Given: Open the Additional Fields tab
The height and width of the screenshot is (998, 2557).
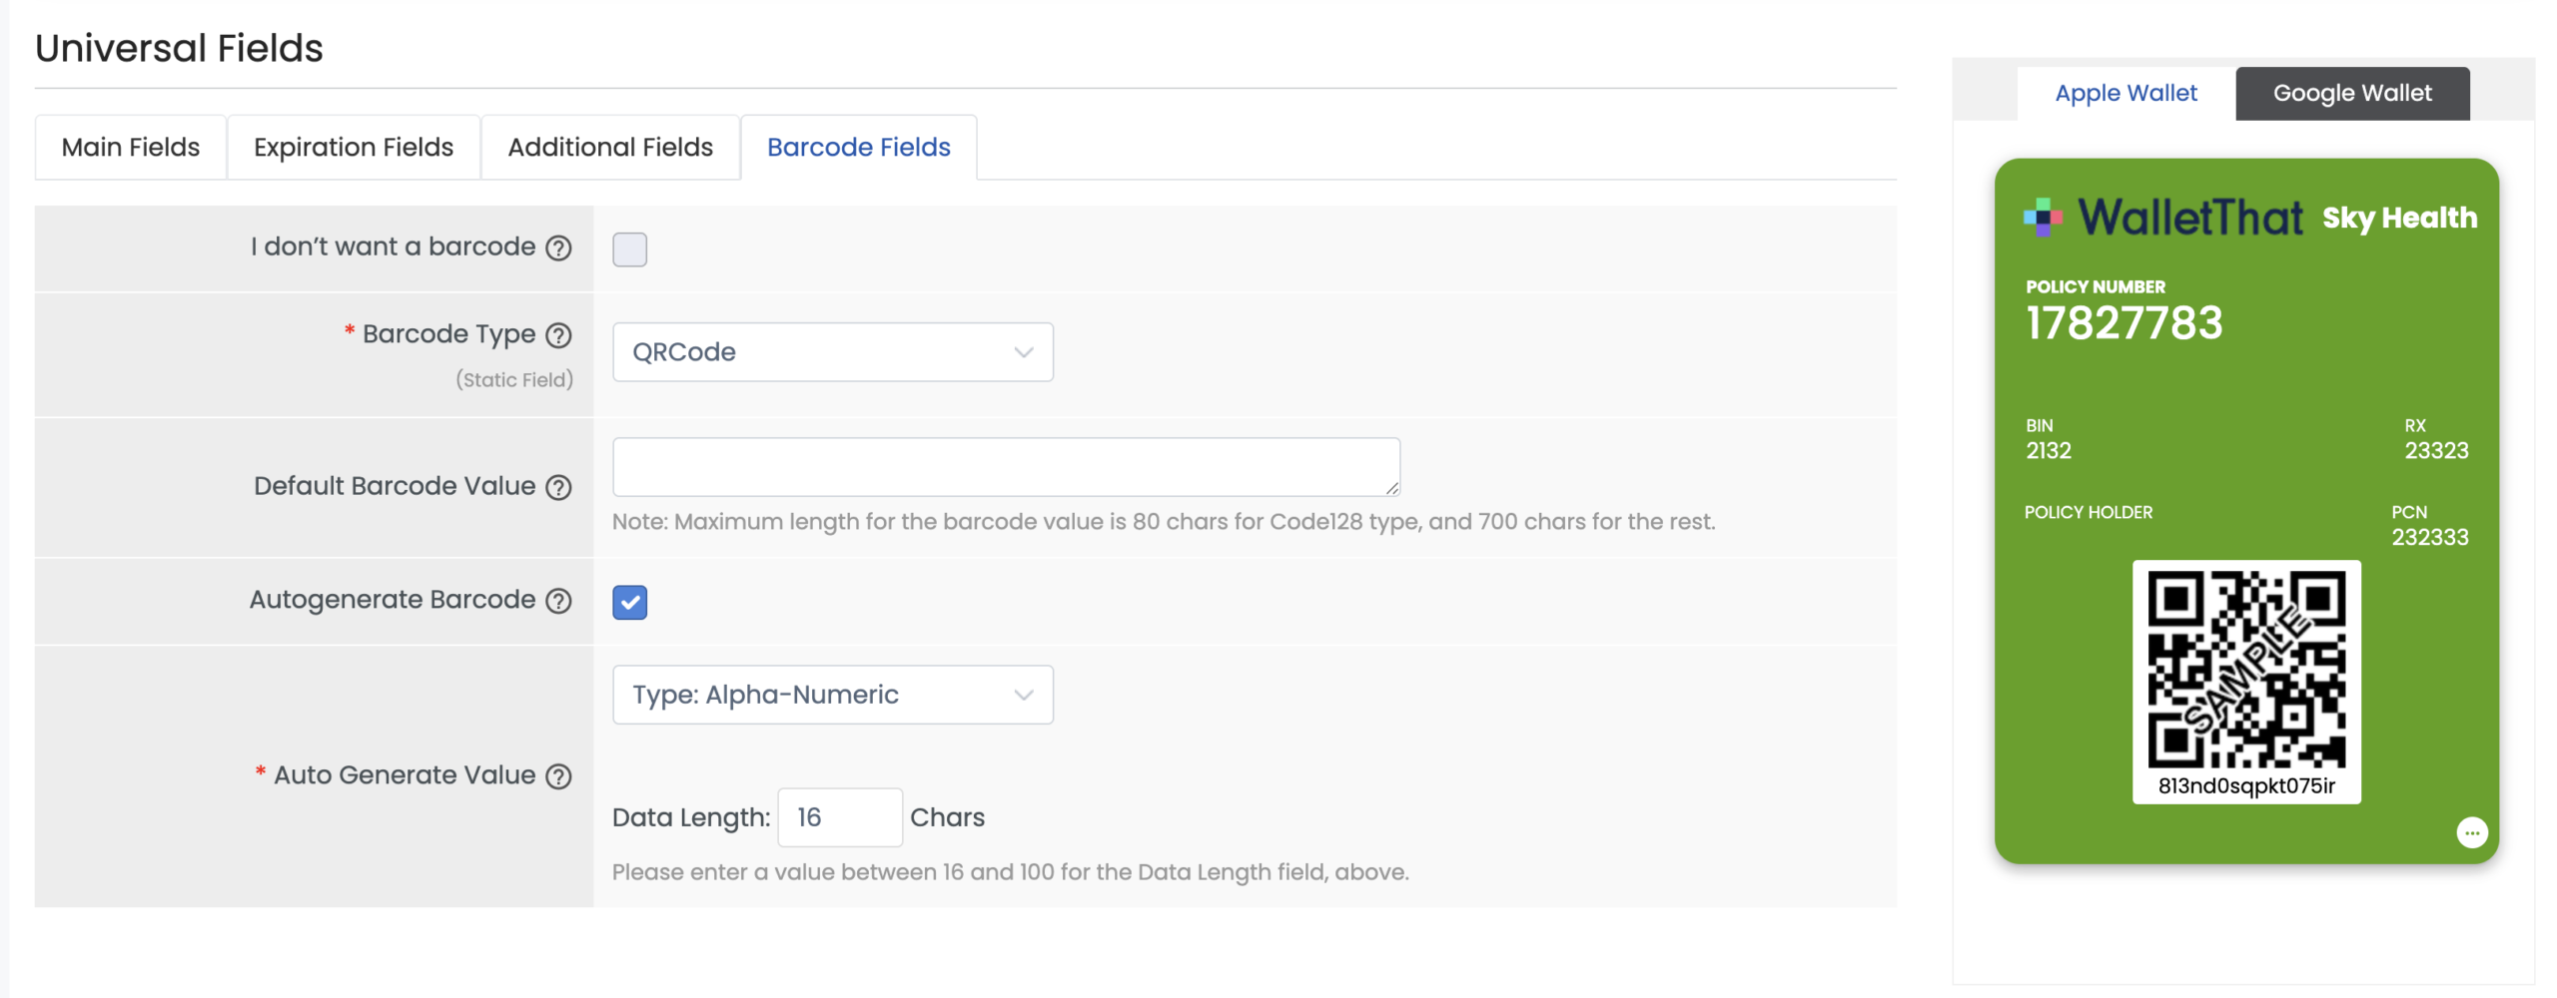Looking at the screenshot, I should pyautogui.click(x=610, y=147).
